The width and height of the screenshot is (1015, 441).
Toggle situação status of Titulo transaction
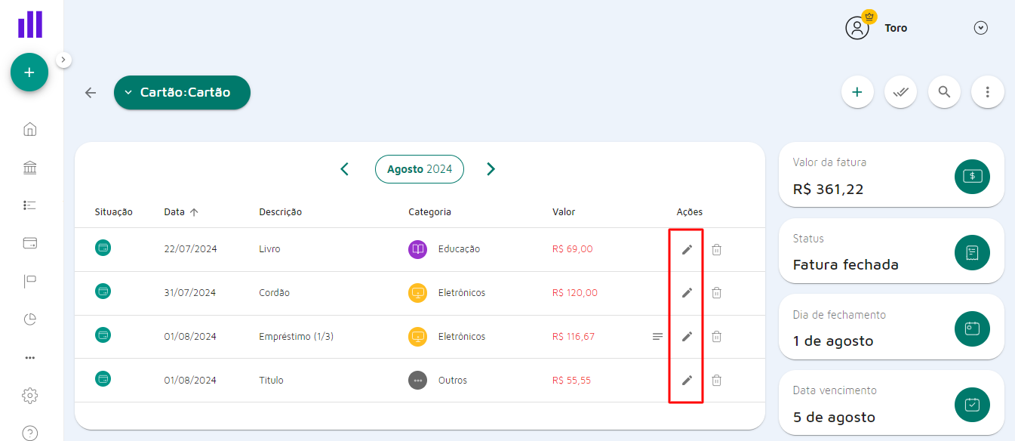(103, 379)
